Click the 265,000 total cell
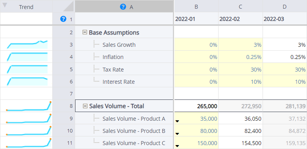Viewport: 307px width, 149px height. pos(196,106)
